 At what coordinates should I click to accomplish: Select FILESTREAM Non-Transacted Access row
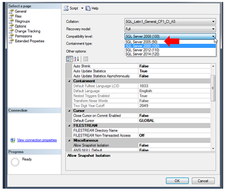[141, 136]
